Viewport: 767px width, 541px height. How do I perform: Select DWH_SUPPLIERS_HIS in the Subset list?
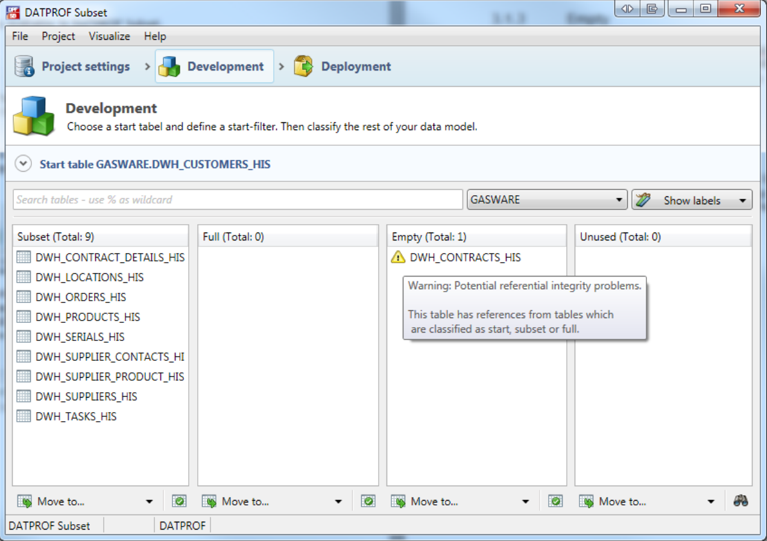point(86,396)
